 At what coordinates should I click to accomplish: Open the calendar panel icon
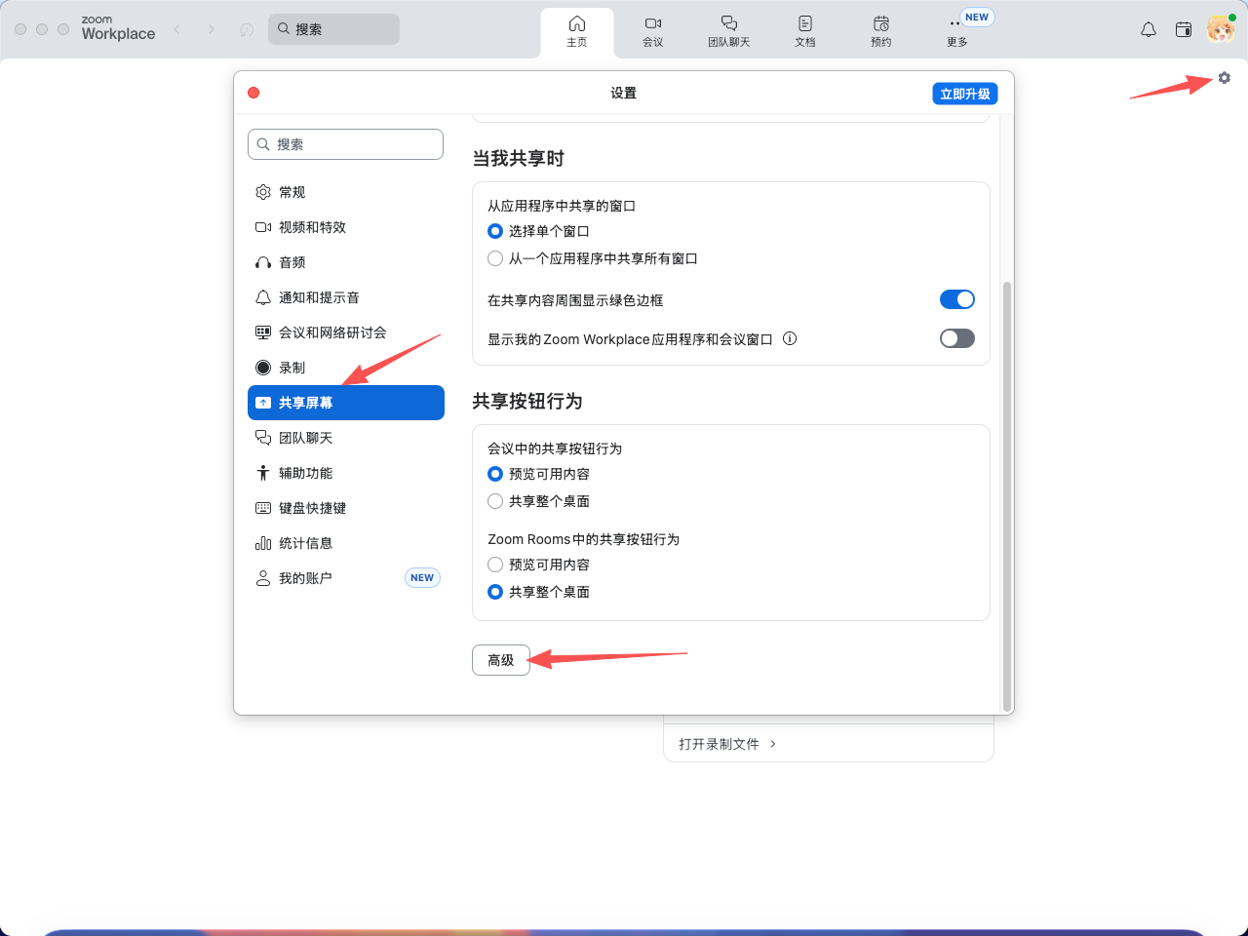pyautogui.click(x=1184, y=29)
